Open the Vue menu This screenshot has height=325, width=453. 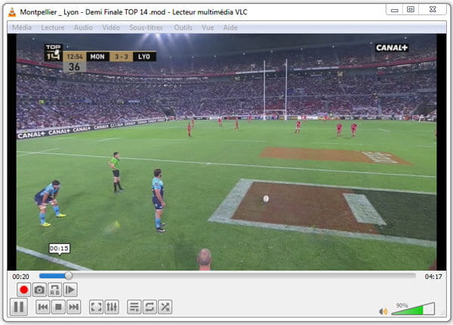click(208, 27)
